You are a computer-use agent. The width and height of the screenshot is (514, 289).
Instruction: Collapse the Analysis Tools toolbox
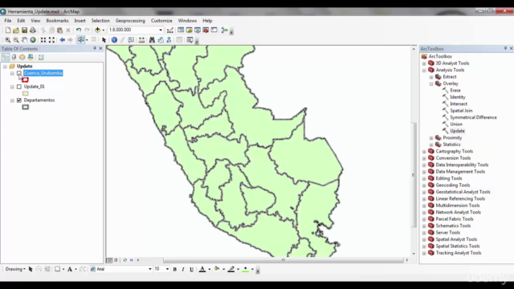click(424, 70)
